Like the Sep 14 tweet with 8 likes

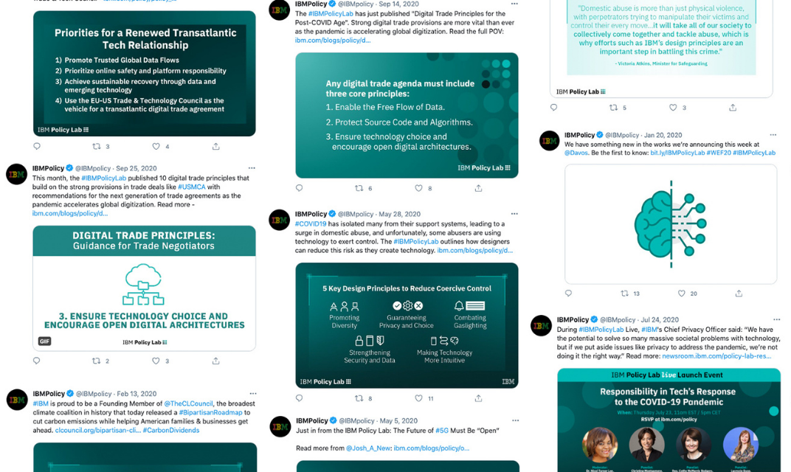click(418, 188)
